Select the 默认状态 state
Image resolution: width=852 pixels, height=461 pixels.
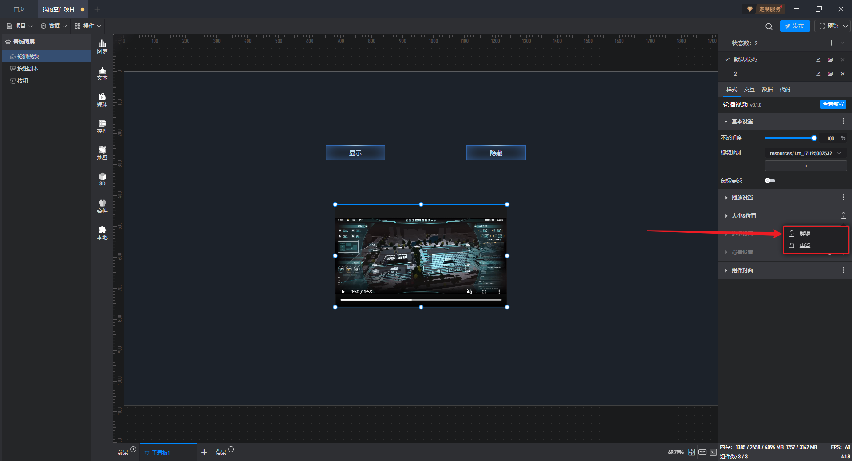pos(745,59)
